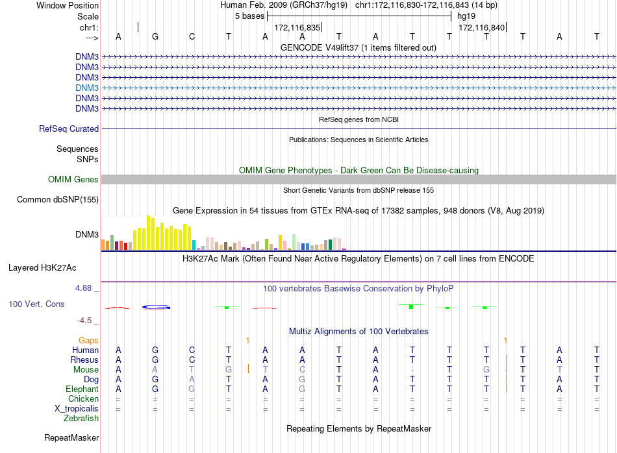This screenshot has height=453, width=617.
Task: Click the 100 Vert. Cons track label
Action: pos(36,304)
